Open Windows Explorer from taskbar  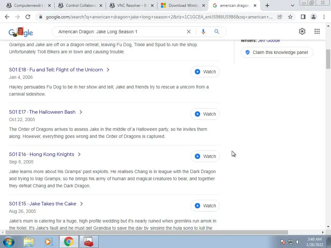29,242
